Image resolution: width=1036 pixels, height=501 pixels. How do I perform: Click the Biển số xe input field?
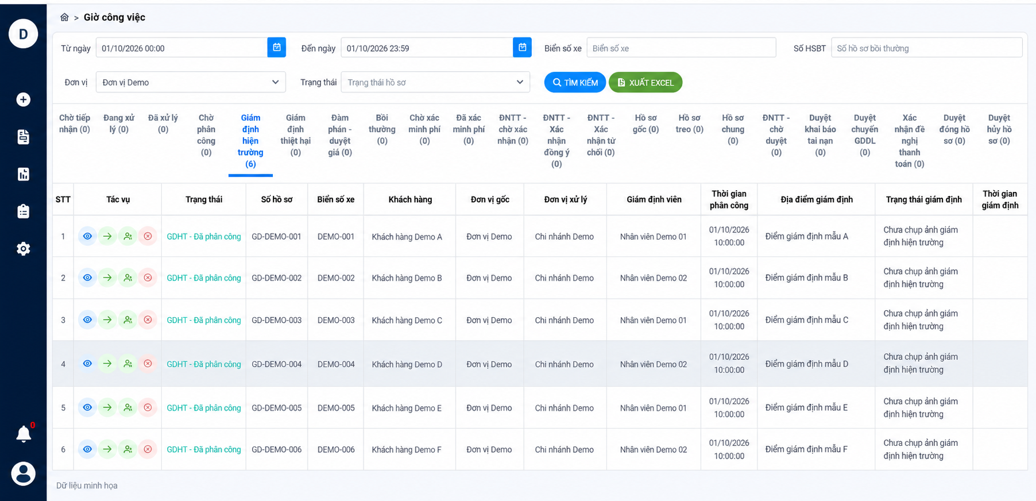[x=681, y=48]
